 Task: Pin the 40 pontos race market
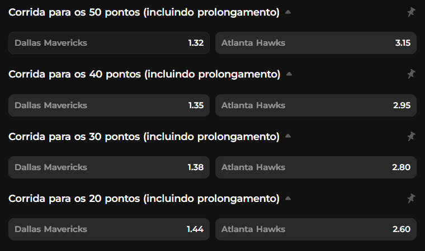coord(411,74)
